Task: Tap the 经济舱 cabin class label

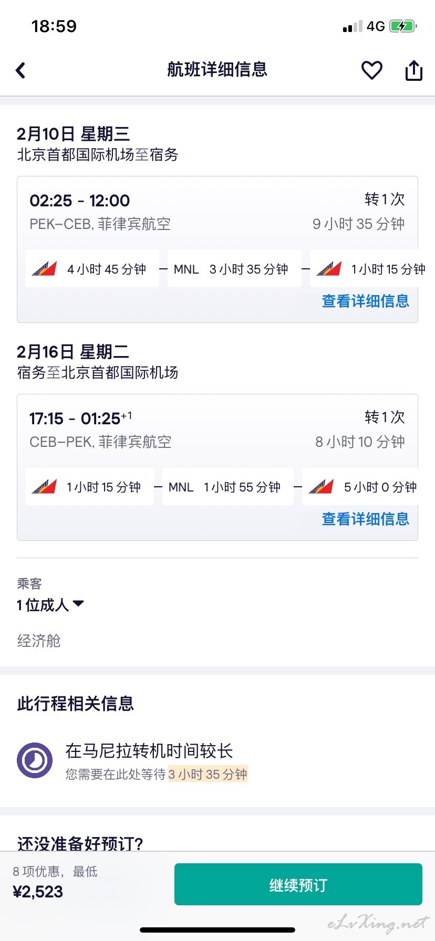Action: 39,641
